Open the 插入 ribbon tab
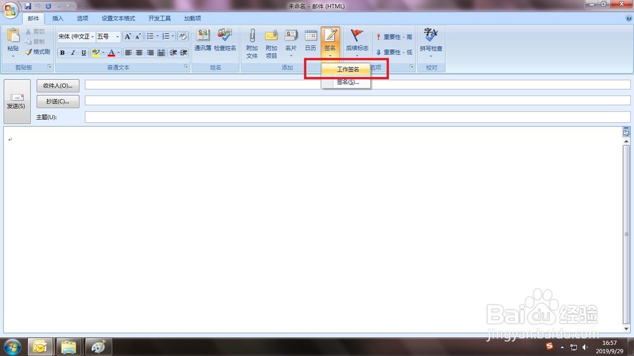The height and width of the screenshot is (356, 634). 58,18
